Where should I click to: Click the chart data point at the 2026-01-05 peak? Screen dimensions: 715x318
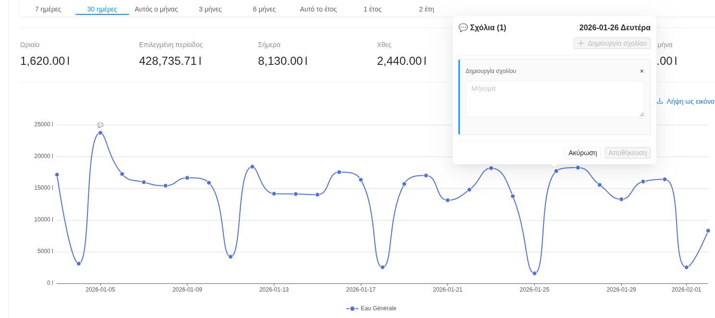tap(100, 133)
